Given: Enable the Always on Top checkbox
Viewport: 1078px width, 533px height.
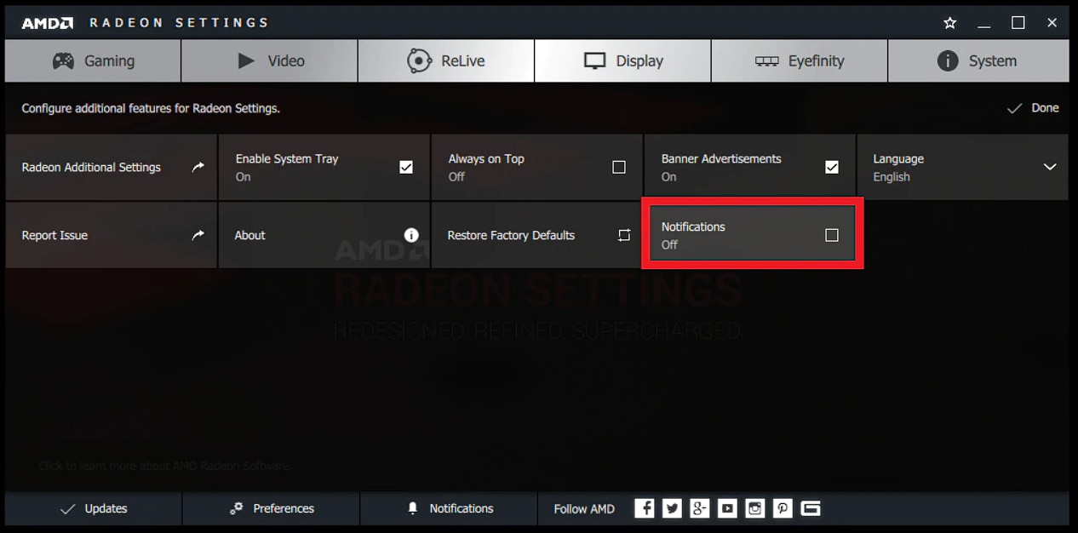Looking at the screenshot, I should [619, 167].
